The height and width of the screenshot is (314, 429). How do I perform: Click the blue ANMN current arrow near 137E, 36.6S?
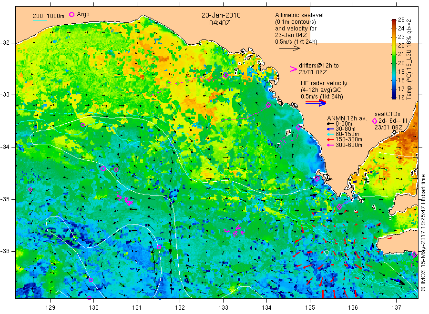click(397, 282)
